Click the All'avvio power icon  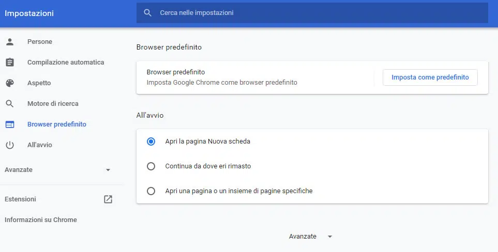[x=10, y=145]
